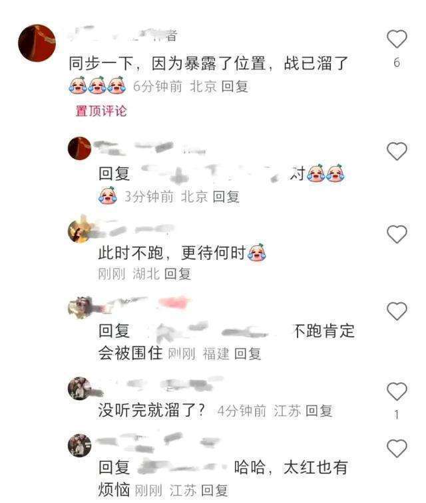
Task: Reply to the 4分钟前 Jiangsu comment
Action: [x=319, y=411]
